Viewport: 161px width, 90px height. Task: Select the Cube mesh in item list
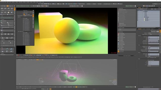[146, 14]
